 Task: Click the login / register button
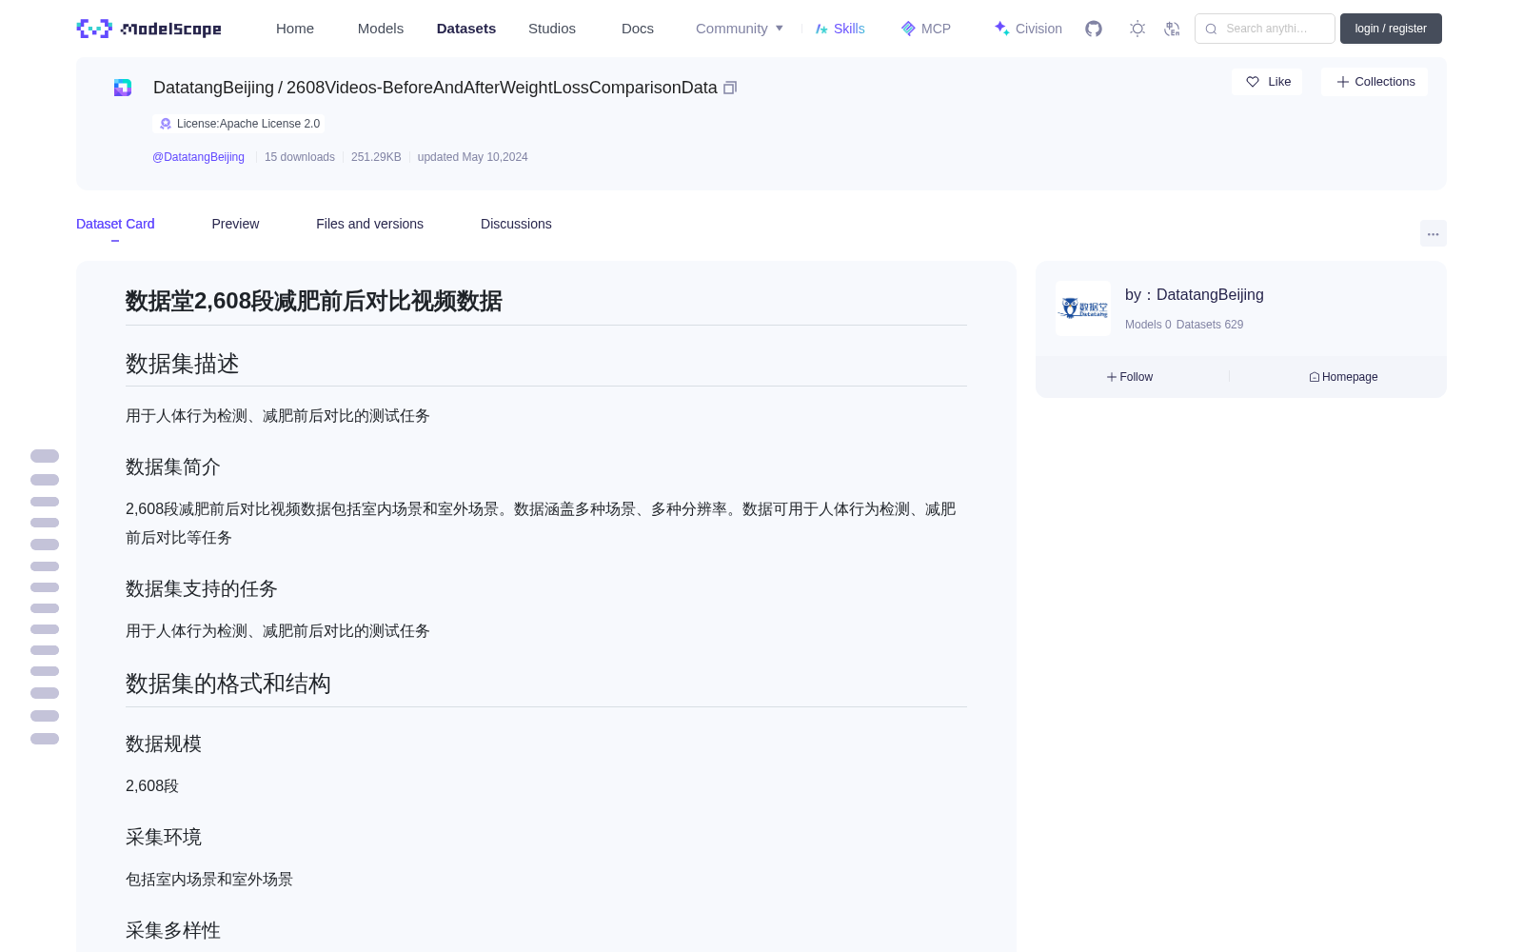coord(1391,29)
